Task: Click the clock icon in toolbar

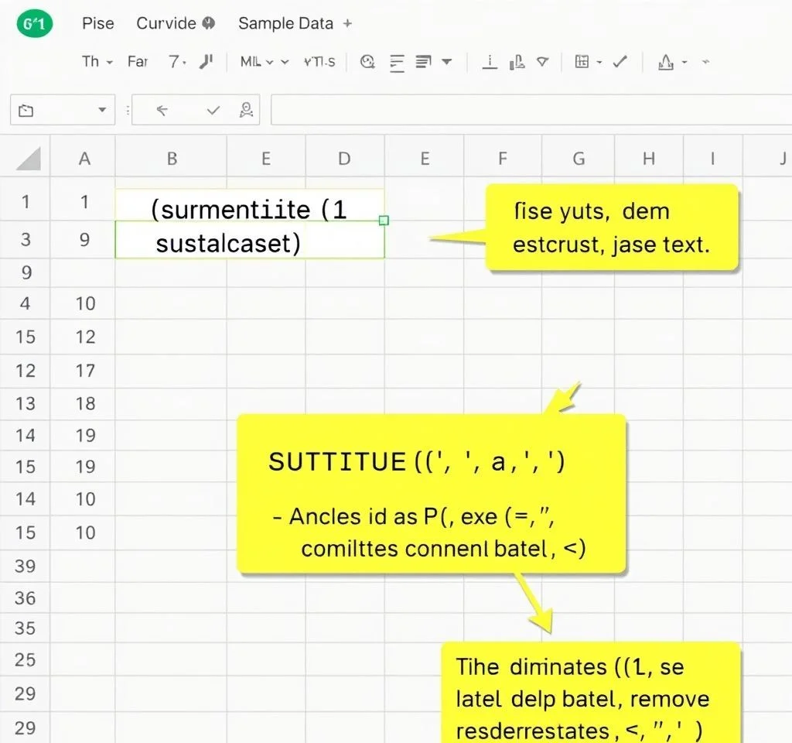Action: coord(368,62)
